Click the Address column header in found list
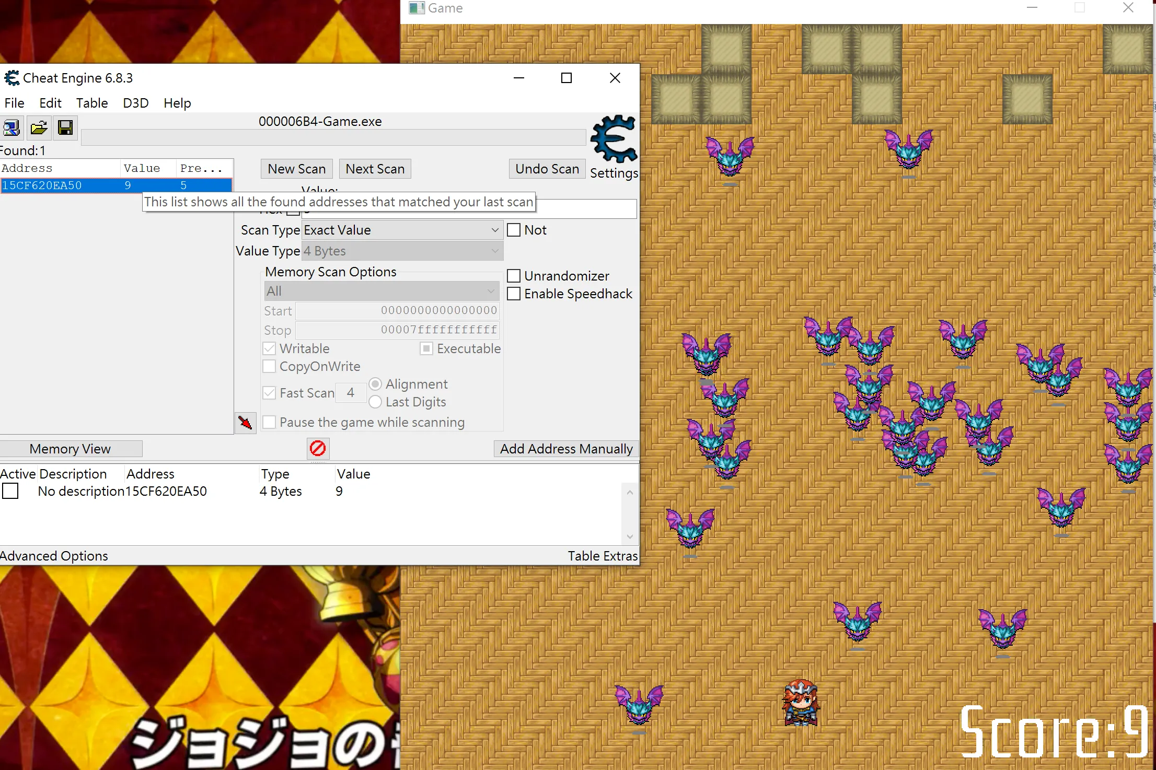The height and width of the screenshot is (770, 1156). [60, 168]
